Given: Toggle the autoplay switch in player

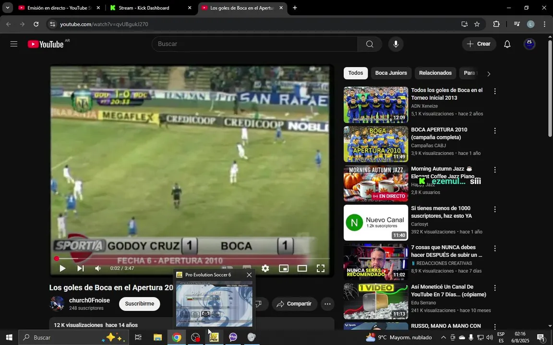Looking at the screenshot, I should [227, 268].
